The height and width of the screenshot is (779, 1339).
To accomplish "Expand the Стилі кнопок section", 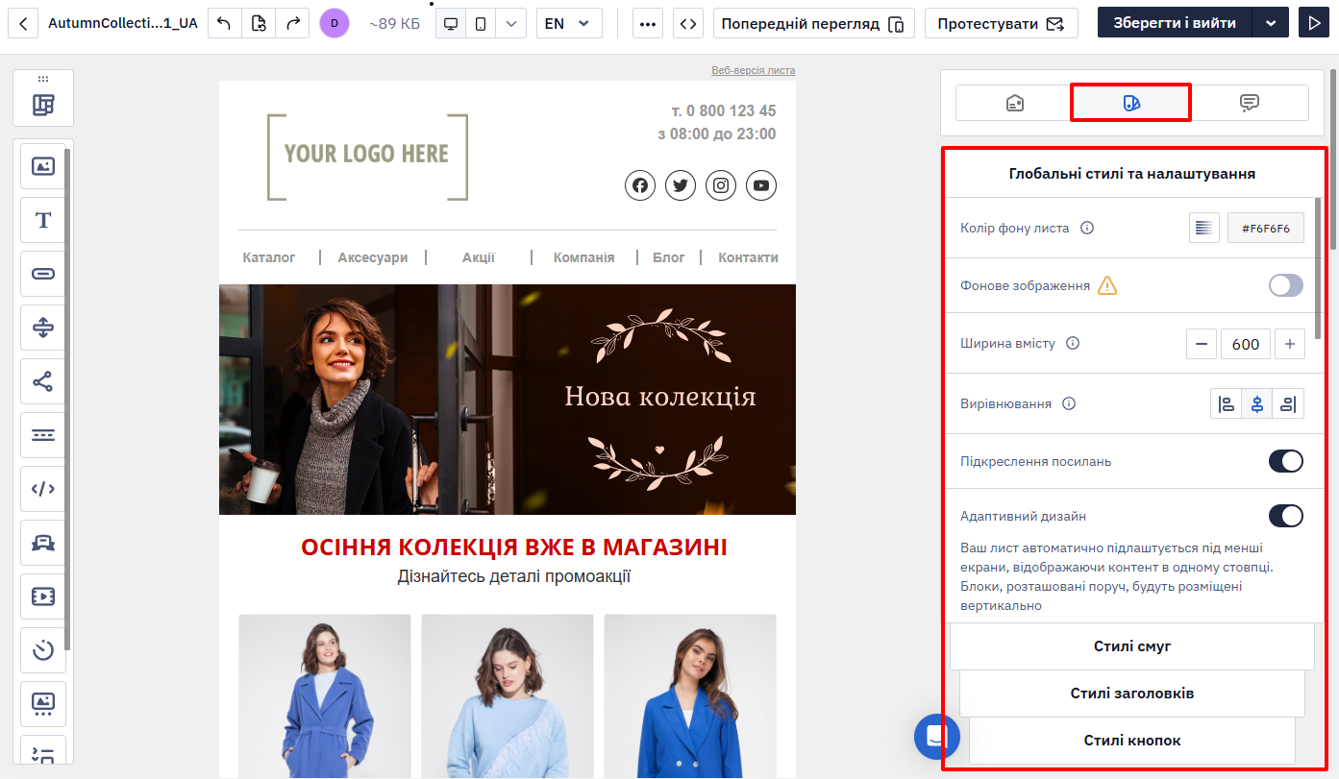I will 1132,741.
